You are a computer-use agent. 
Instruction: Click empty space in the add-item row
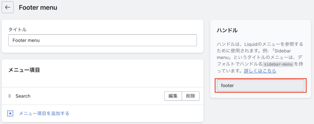(136, 113)
